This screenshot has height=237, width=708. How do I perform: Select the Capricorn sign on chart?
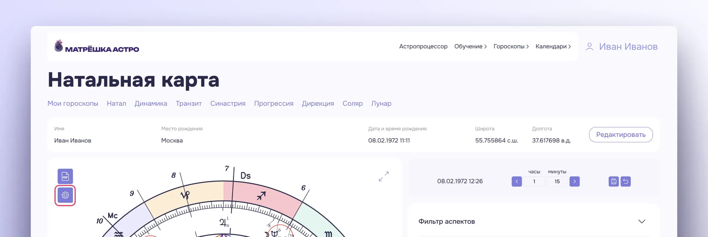tap(185, 195)
